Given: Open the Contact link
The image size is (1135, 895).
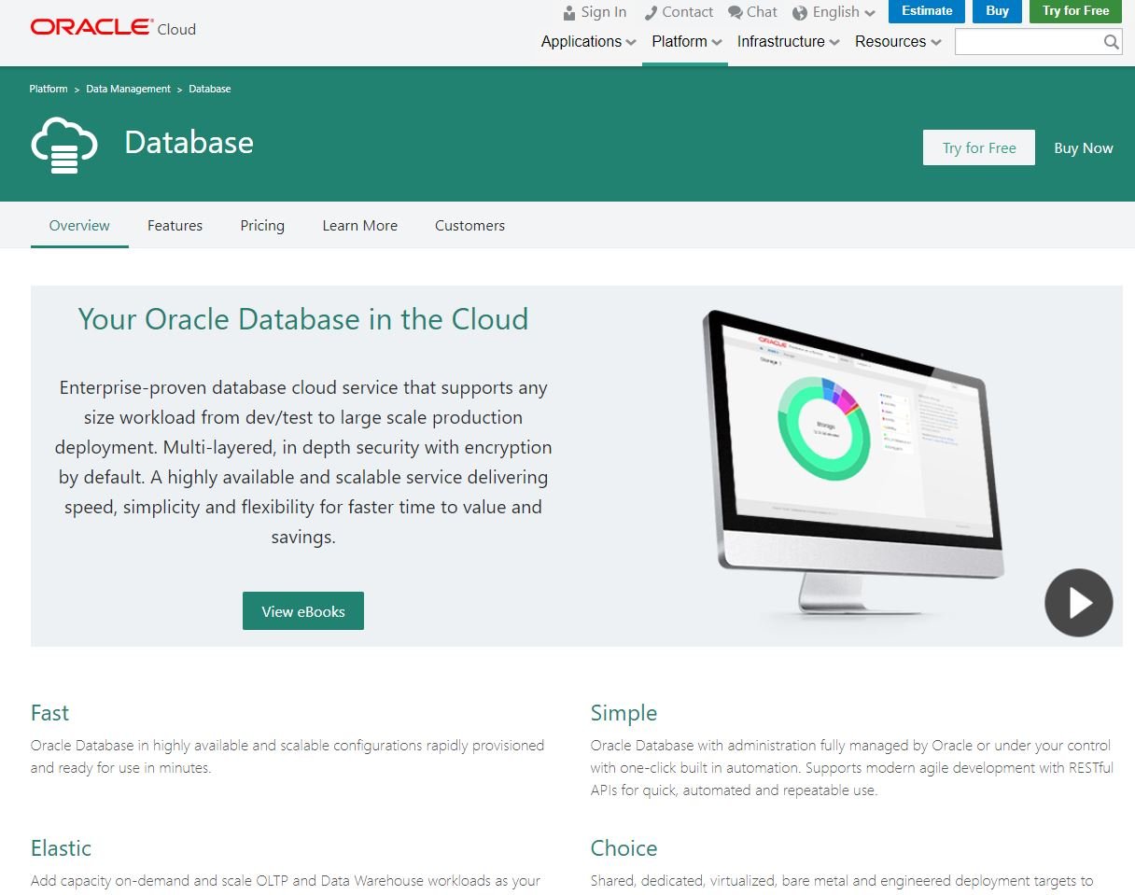Looking at the screenshot, I should (x=688, y=12).
